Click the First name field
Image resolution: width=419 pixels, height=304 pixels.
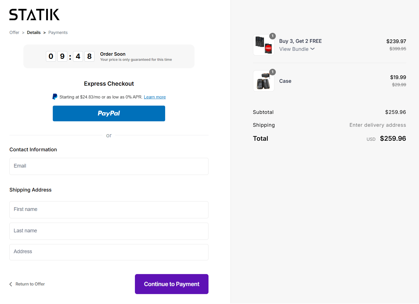coord(109,210)
